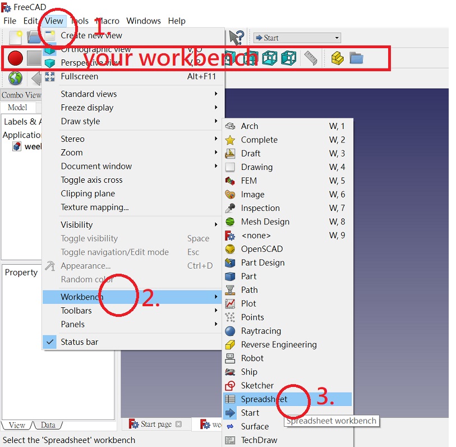
Task: Expand the Draw style submenu
Action: coord(132,121)
